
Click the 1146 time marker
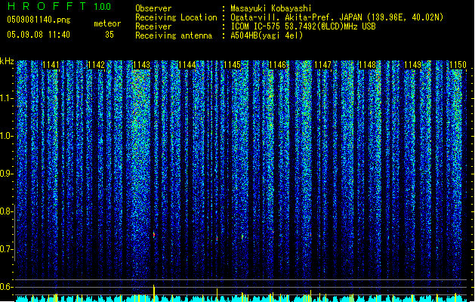click(277, 65)
